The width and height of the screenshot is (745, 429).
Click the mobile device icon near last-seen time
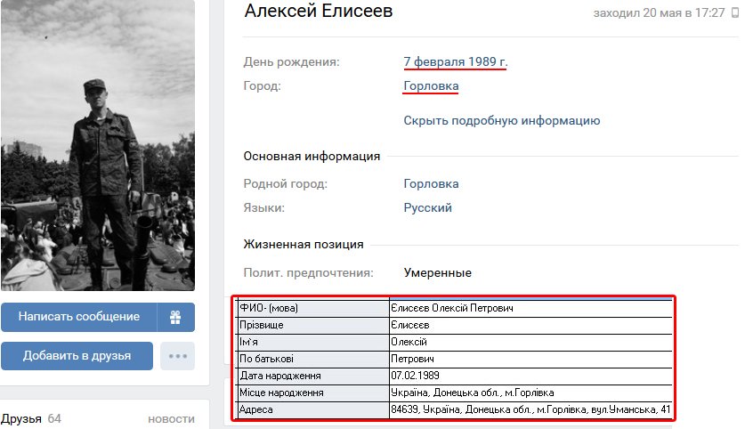(x=735, y=12)
